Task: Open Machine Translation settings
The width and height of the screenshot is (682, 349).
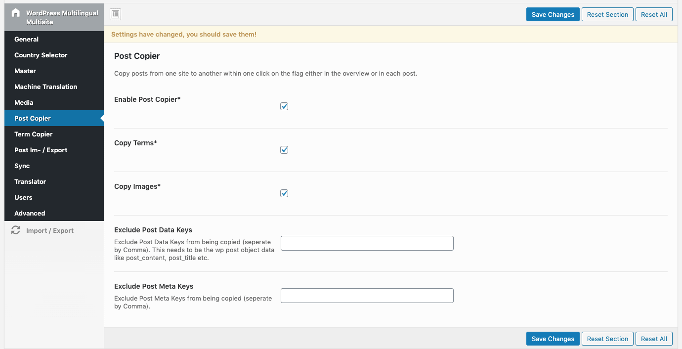Action: [x=45, y=87]
